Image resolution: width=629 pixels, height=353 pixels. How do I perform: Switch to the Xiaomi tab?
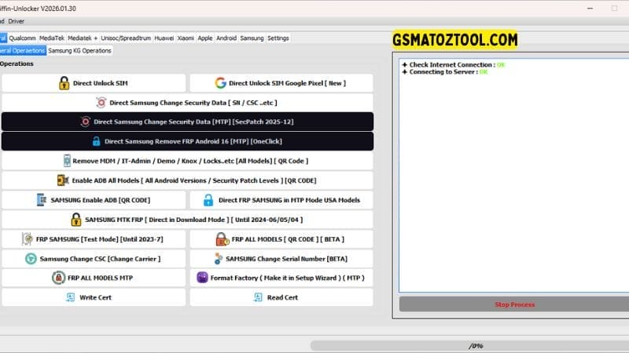click(x=186, y=38)
